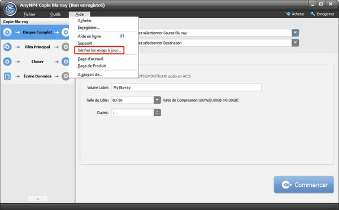Open Page de Produit from the menu
The height and width of the screenshot is (210, 339).
[92, 66]
